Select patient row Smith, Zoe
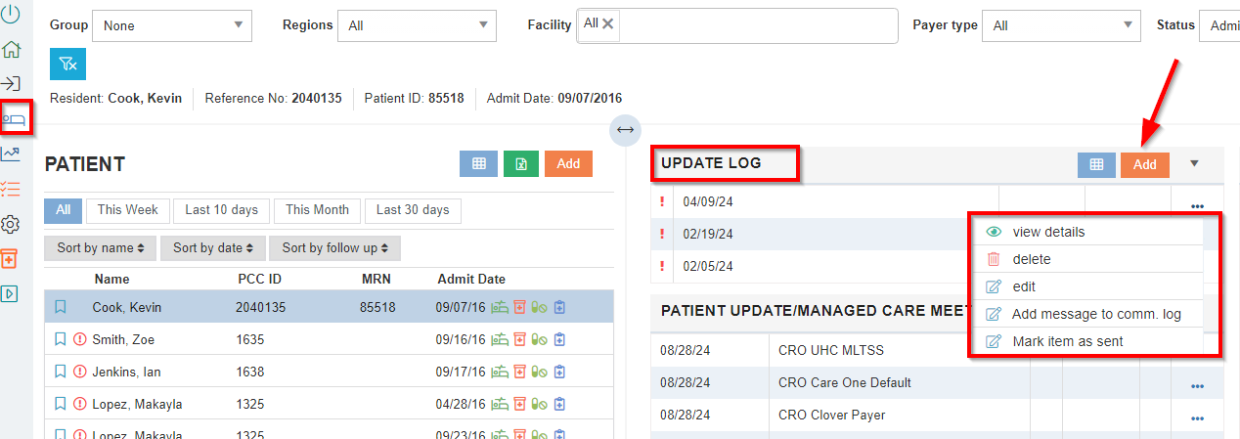Screen dimensions: 1240x439 pos(330,339)
